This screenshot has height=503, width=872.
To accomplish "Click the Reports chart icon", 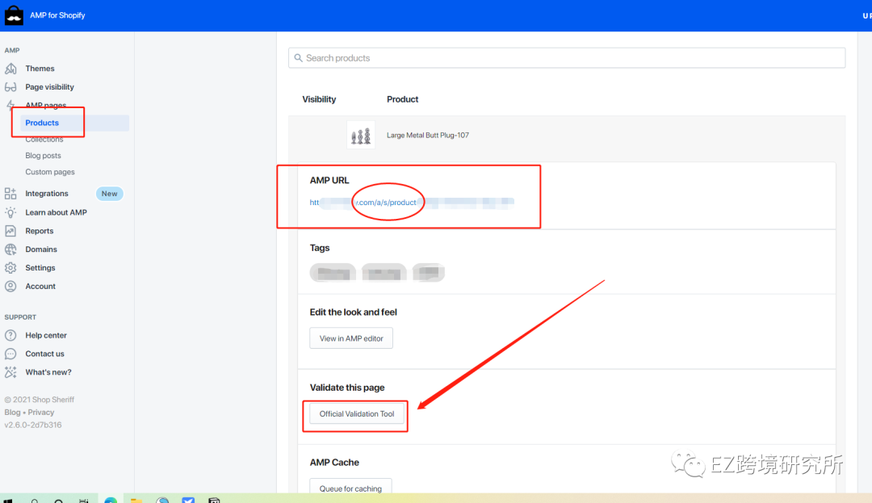I will pos(10,231).
